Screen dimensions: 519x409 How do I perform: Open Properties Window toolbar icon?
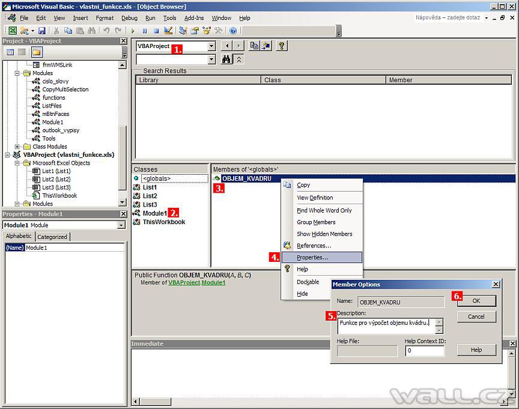pyautogui.click(x=195, y=31)
